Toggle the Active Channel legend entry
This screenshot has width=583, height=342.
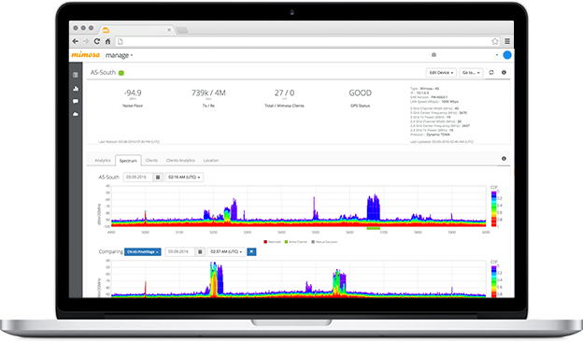(296, 242)
